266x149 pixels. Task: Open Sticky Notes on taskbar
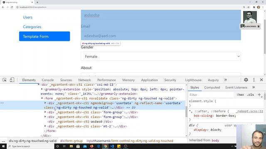(119, 146)
